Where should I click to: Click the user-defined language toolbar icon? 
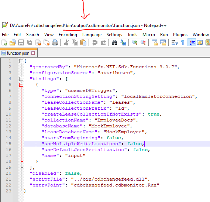(x=200, y=42)
